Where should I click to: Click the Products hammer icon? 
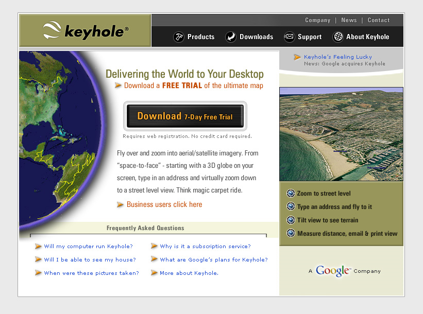[179, 37]
